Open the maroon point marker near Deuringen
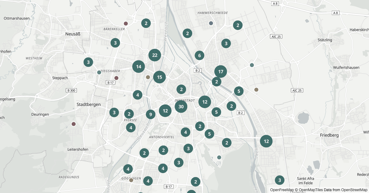Viewport: 369px width, 193px height. click(x=73, y=124)
